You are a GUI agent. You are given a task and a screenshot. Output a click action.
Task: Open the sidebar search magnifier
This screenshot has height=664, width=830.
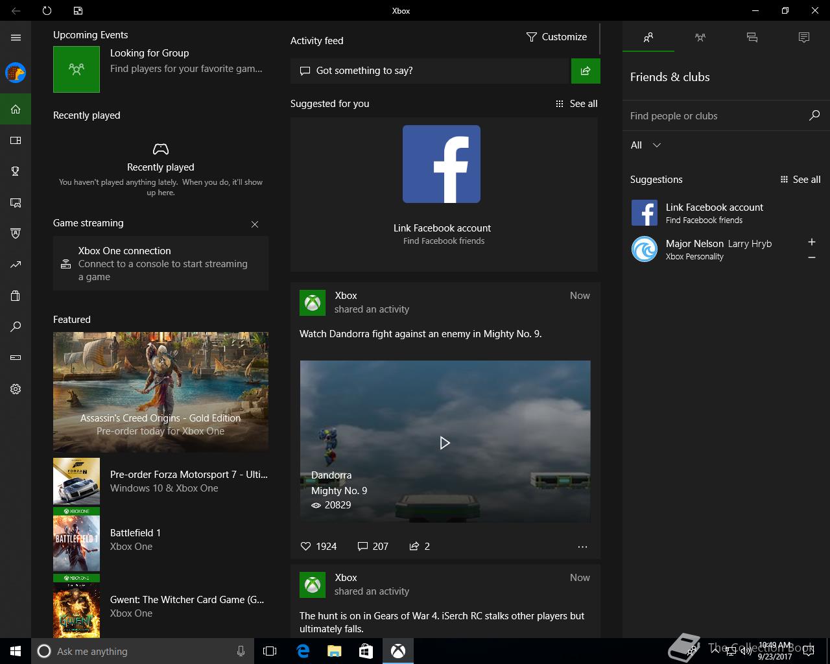click(16, 327)
